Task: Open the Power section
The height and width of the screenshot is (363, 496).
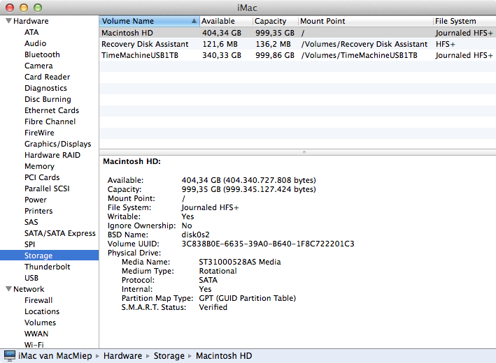Action: (x=36, y=200)
